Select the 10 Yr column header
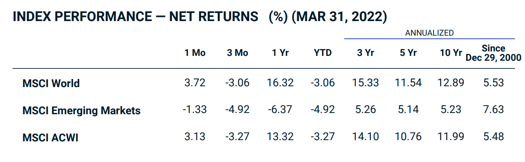Image resolution: width=525 pixels, height=162 pixels. 451,53
